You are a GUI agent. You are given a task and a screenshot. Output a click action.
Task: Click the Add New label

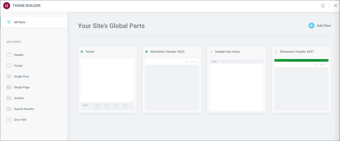tap(324, 25)
